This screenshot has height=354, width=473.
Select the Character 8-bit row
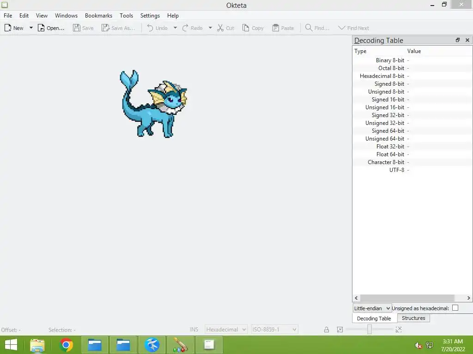tap(412, 162)
